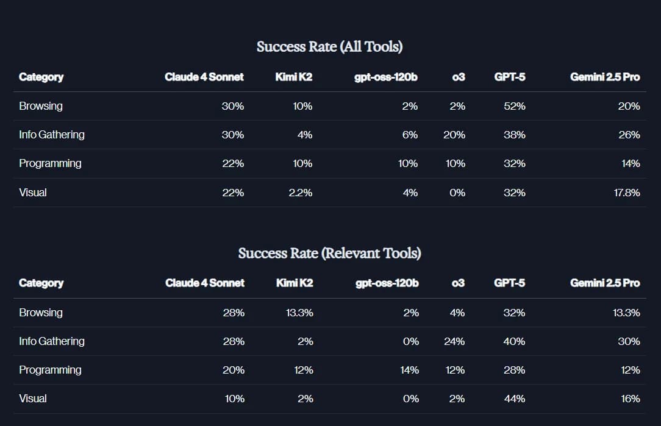The height and width of the screenshot is (426, 661).
Task: Click the Kimi K2 header in Relevant Tools table
Action: (x=295, y=283)
